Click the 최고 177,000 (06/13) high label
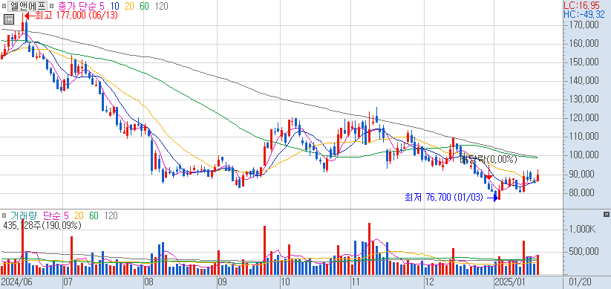The height and width of the screenshot is (289, 611). 76,16
